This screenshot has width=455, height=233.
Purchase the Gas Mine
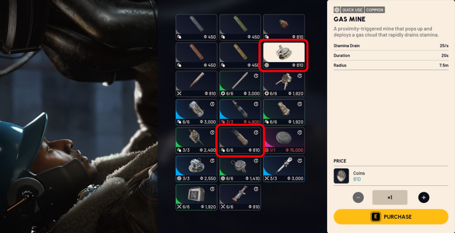391,217
